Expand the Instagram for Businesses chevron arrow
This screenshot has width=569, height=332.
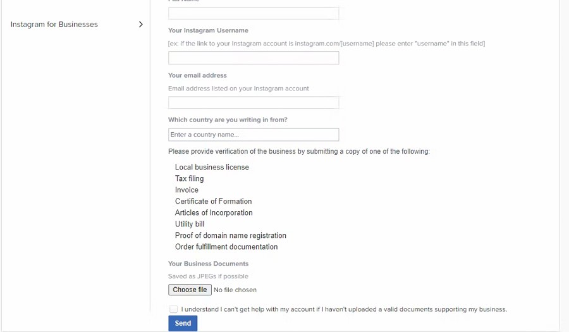click(140, 25)
